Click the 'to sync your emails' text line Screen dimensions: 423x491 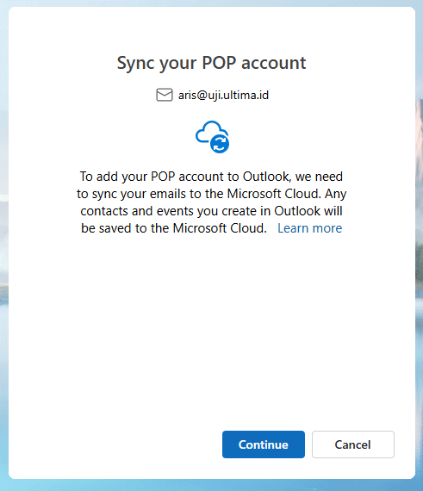click(x=212, y=194)
